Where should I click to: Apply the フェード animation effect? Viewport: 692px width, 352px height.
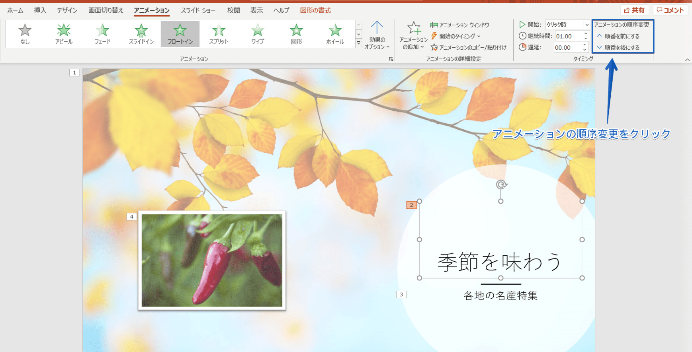click(102, 34)
